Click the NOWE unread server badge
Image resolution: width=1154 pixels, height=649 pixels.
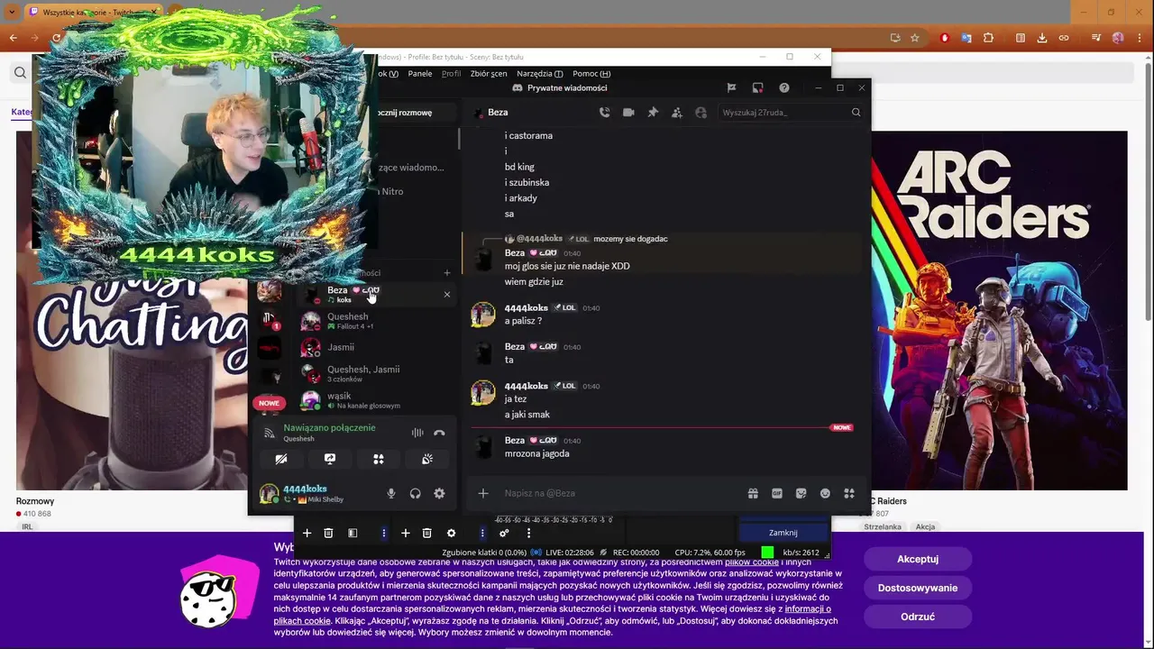(269, 403)
